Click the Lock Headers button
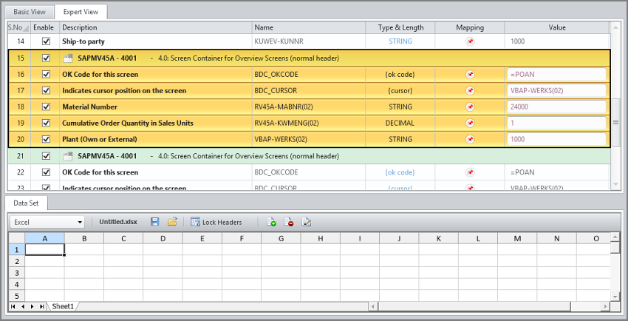The image size is (628, 321). pos(216,222)
